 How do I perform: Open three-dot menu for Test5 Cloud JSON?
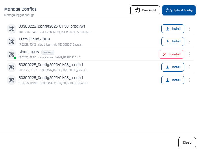click(190, 42)
